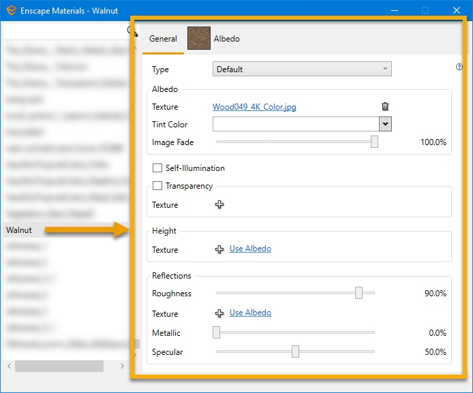Open the Tint Color dropdown arrow
Viewport: 473px width, 393px height.
coord(385,124)
